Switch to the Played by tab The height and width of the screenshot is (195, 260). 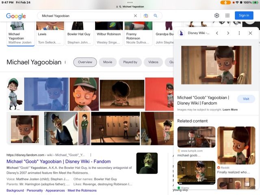pos(130,62)
